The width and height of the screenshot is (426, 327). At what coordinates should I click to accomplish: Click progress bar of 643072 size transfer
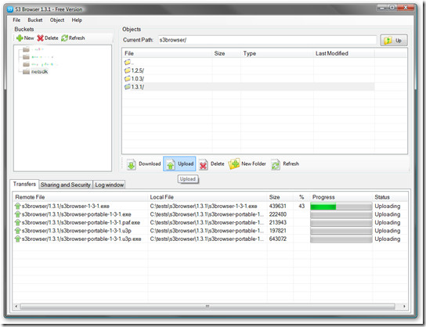(x=341, y=239)
